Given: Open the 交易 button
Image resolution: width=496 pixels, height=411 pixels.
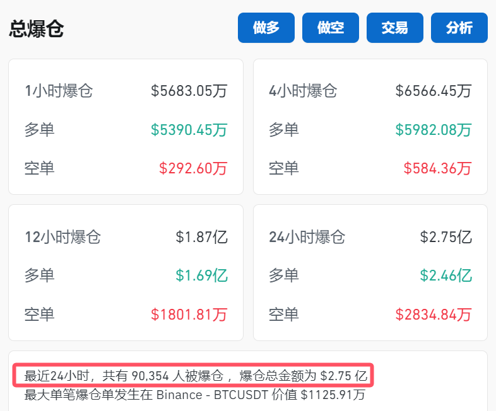Looking at the screenshot, I should (394, 28).
